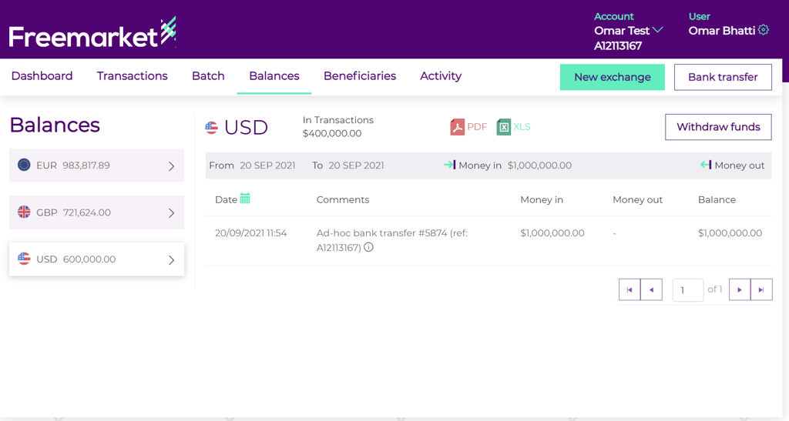The image size is (789, 421).
Task: Click the Balance column header
Action: (x=717, y=200)
